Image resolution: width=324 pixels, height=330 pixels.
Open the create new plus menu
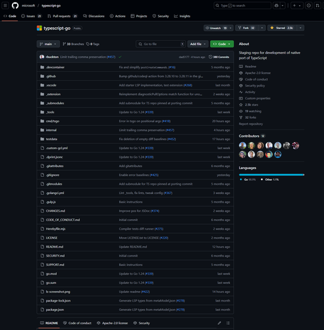click(x=297, y=5)
